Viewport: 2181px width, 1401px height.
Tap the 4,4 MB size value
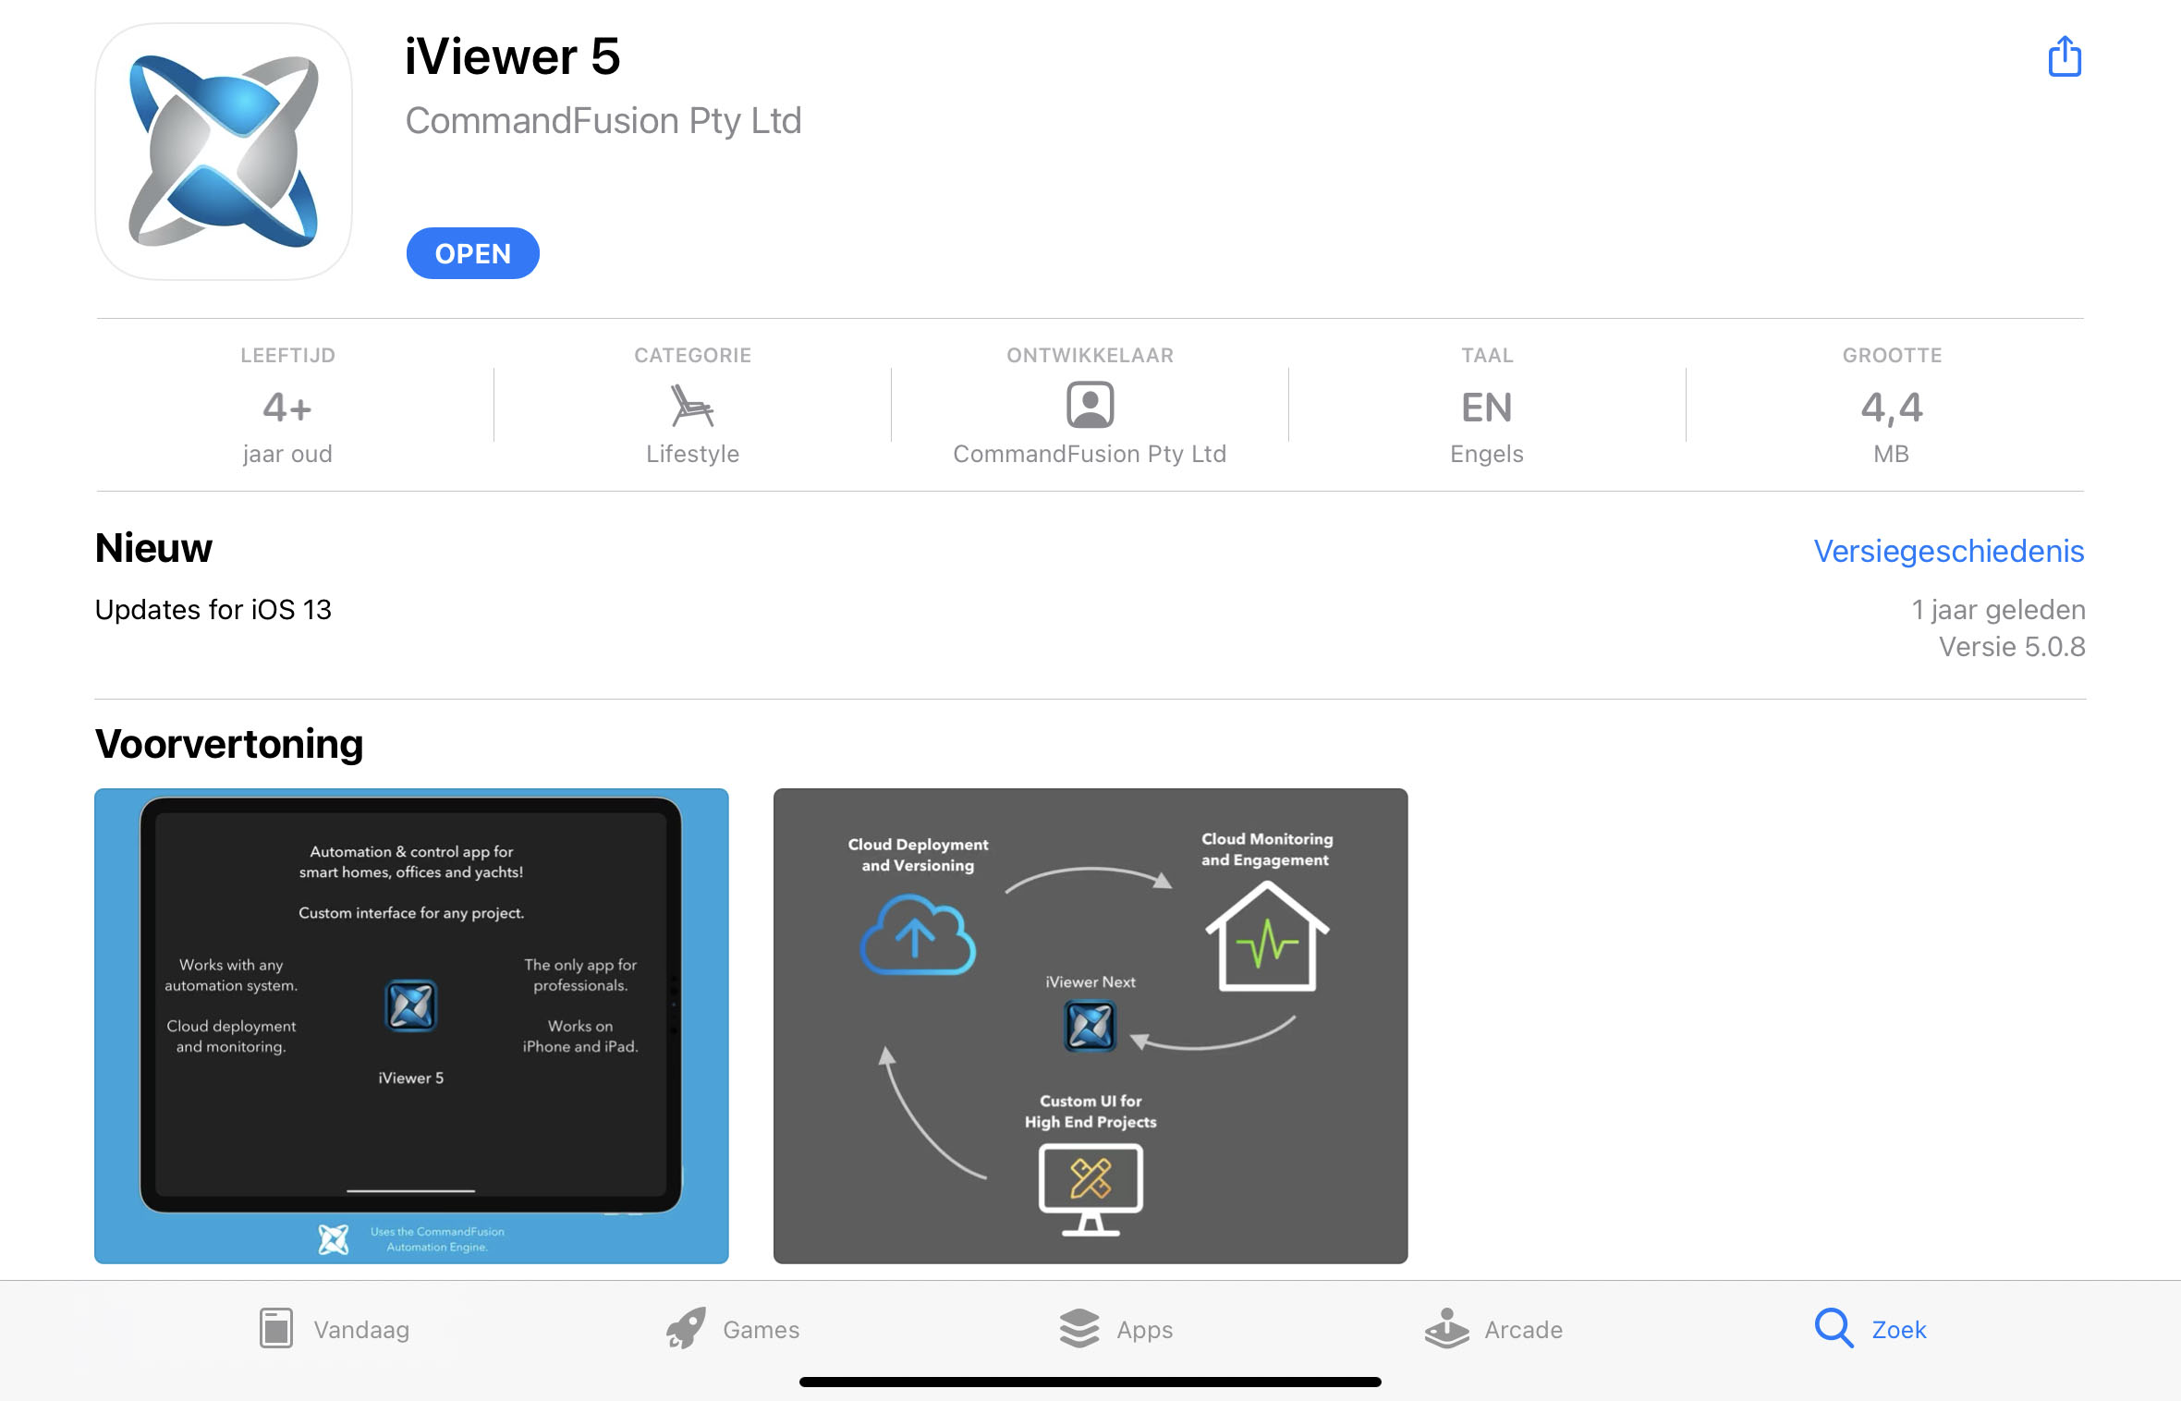(x=1892, y=408)
